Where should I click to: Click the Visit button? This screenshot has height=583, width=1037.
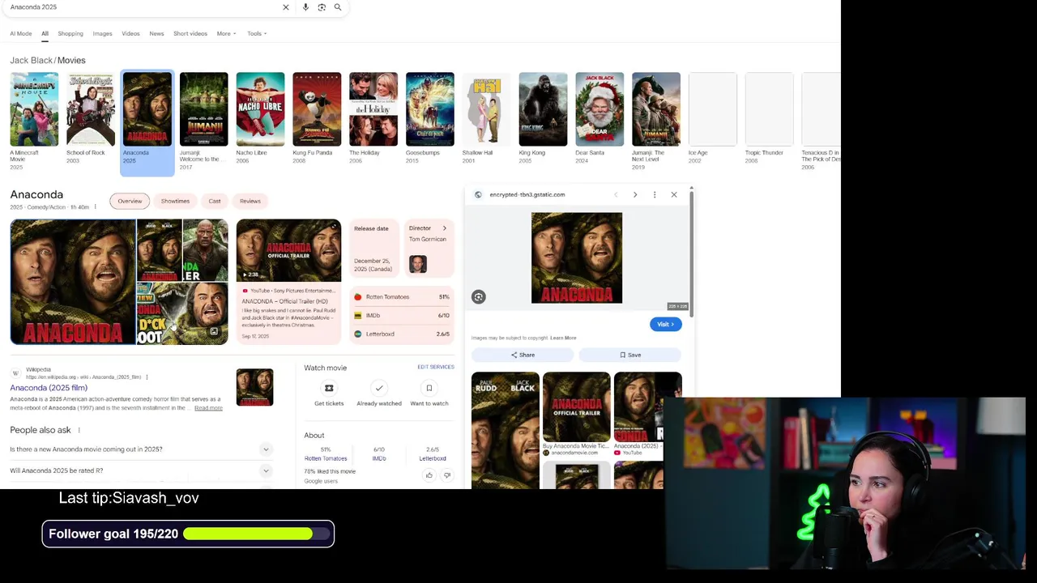(665, 324)
